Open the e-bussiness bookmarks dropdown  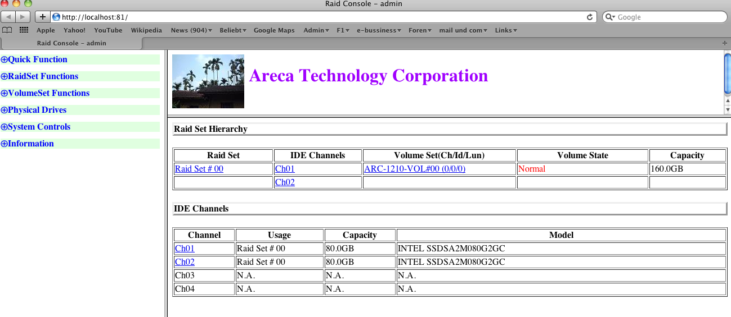[379, 30]
